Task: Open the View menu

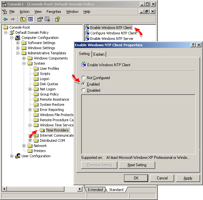Action: pyautogui.click(x=38, y=12)
